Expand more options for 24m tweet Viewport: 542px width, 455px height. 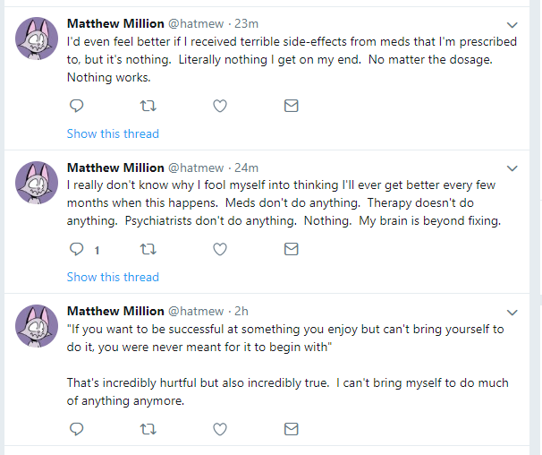tap(512, 168)
